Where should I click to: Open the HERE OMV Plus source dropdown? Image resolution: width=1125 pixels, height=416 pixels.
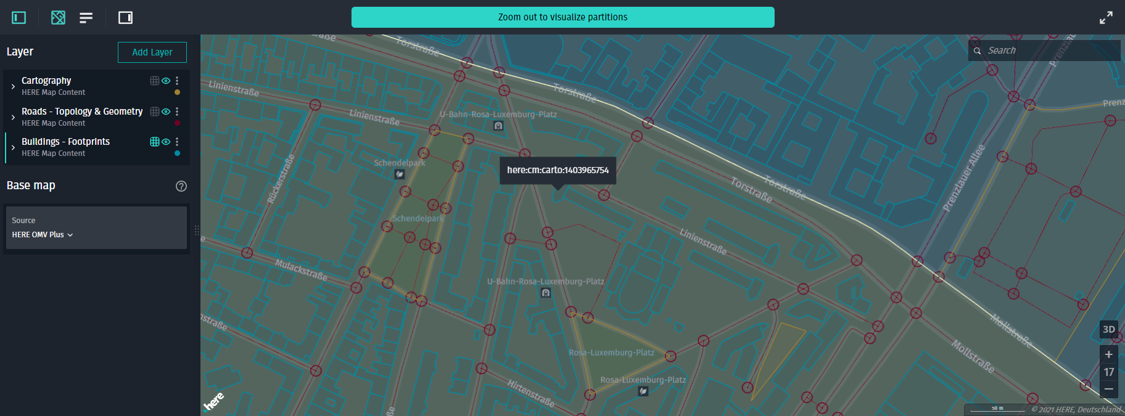(x=43, y=235)
